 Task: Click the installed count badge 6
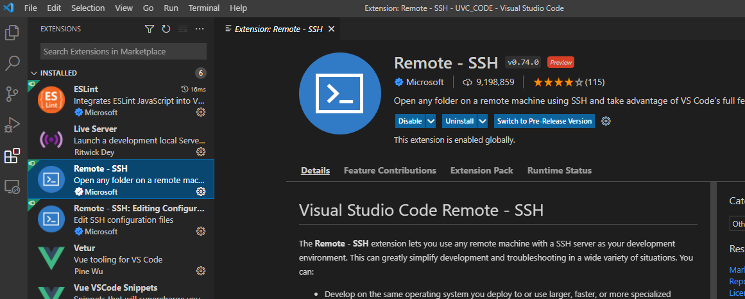tap(201, 73)
